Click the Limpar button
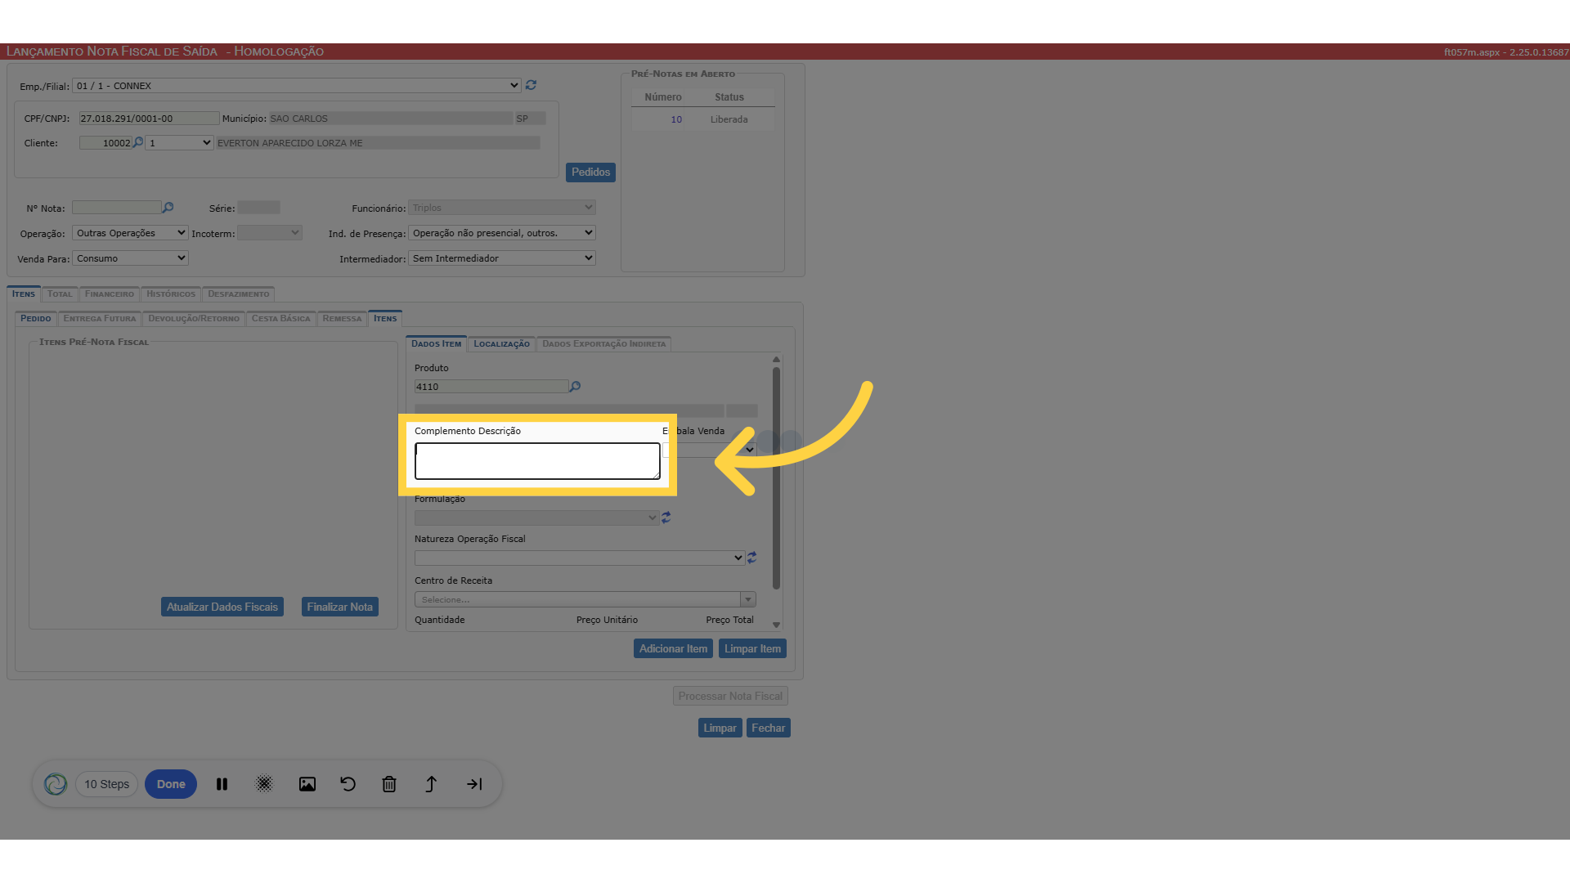Viewport: 1570px width, 883px height. coord(720,728)
